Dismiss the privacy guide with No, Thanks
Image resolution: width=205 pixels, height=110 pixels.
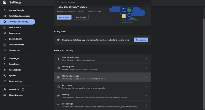(x=81, y=17)
